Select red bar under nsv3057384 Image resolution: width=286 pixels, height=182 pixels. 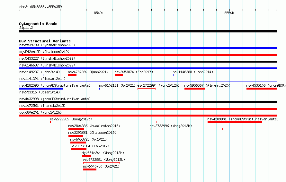[79, 149]
